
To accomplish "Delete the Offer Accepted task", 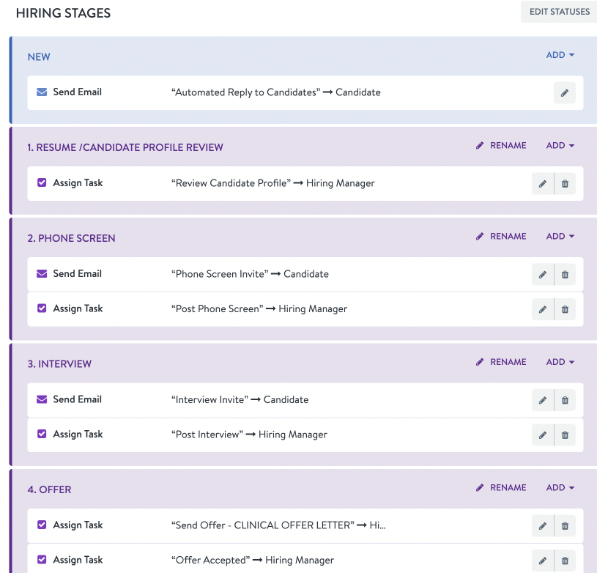I will 565,561.
